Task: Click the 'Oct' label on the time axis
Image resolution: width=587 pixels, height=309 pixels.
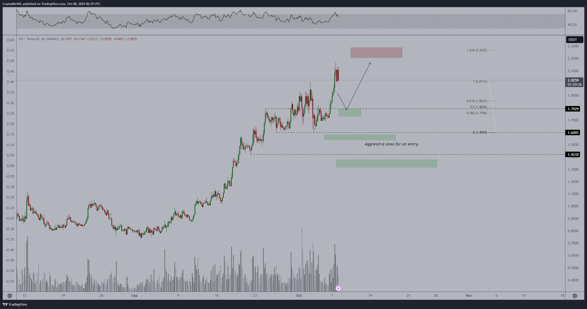Action: pyautogui.click(x=299, y=295)
